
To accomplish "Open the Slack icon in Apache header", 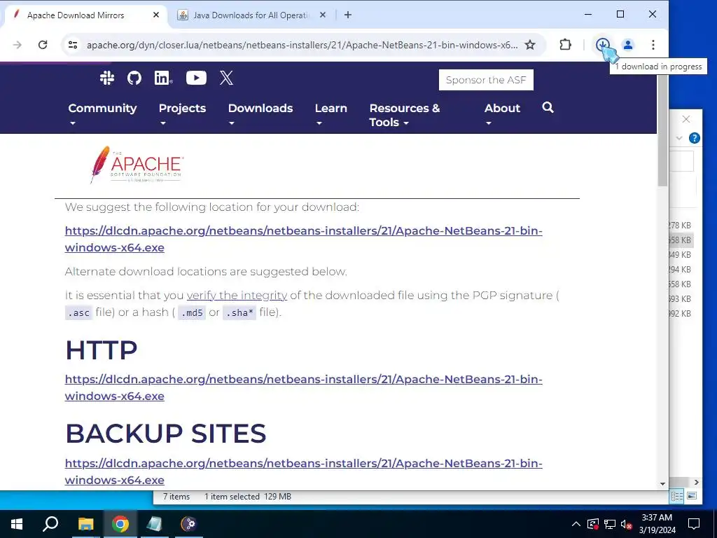I will pos(107,78).
